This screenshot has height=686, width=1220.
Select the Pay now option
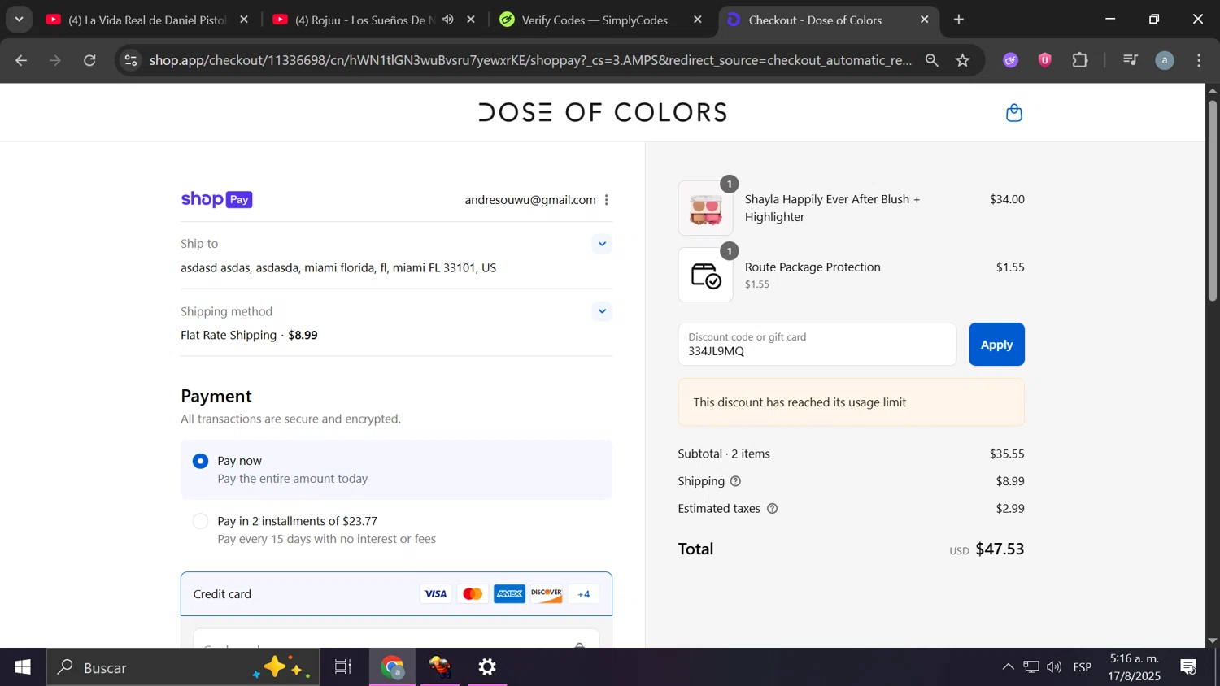tap(200, 462)
